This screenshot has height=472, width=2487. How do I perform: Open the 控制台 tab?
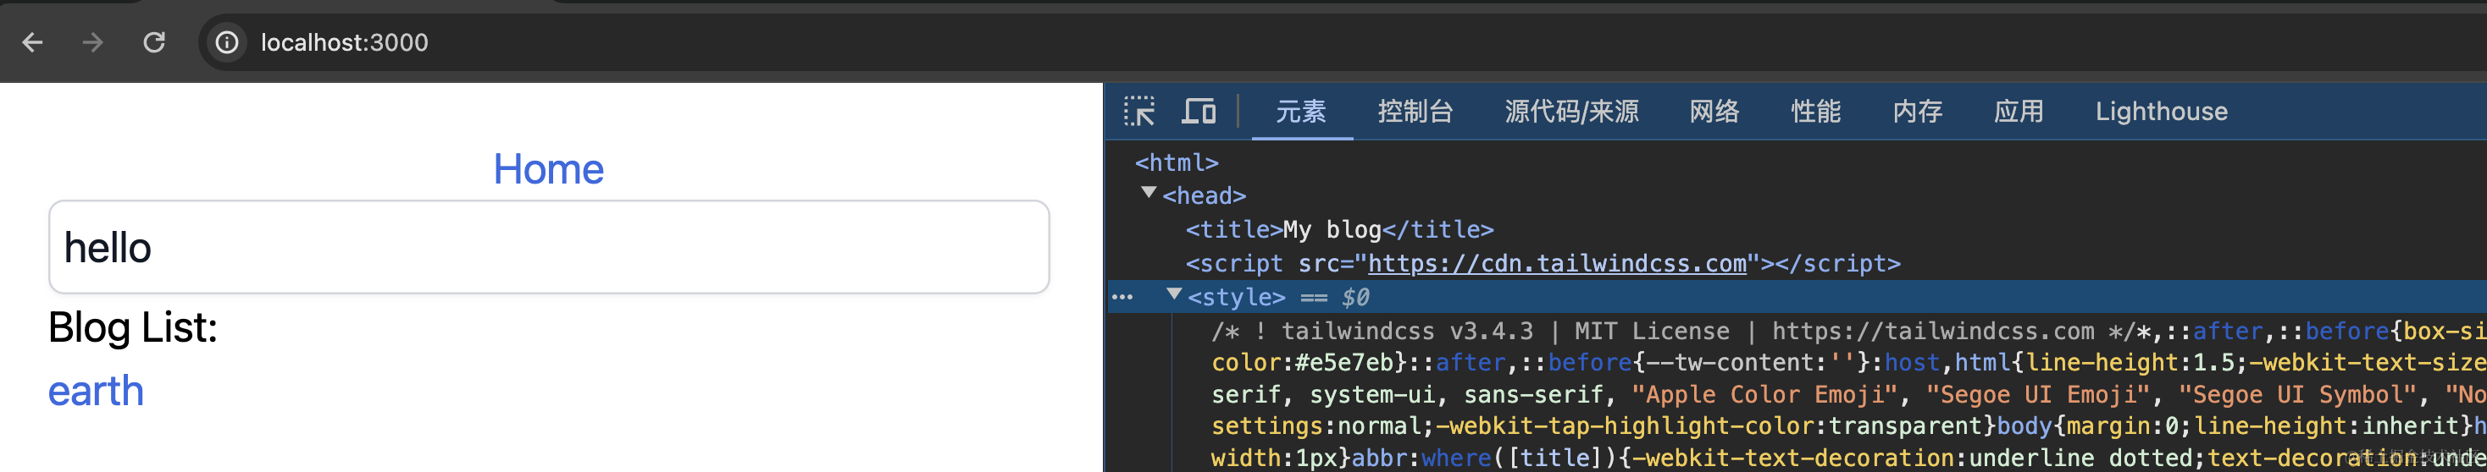tap(1415, 112)
